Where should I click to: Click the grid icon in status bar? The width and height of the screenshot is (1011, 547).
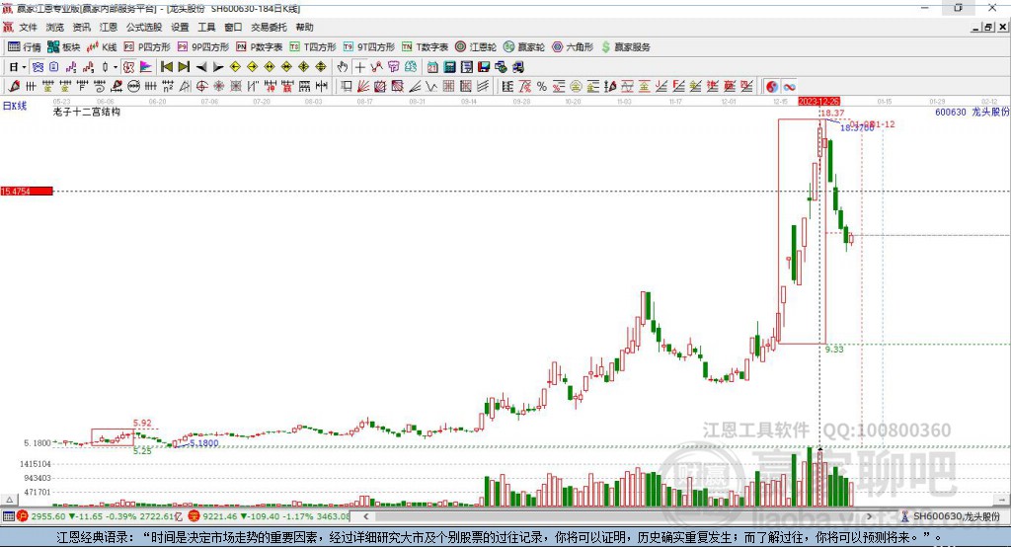(8, 516)
